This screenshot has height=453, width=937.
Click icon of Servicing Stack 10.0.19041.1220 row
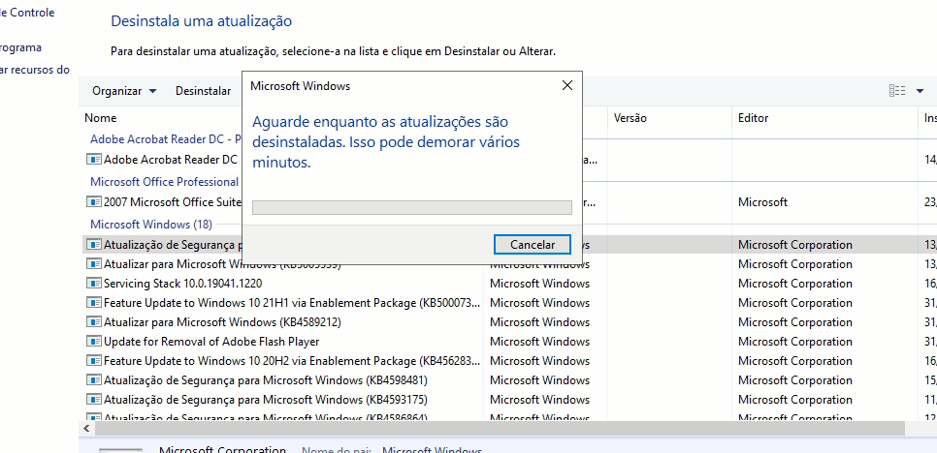coord(94,283)
